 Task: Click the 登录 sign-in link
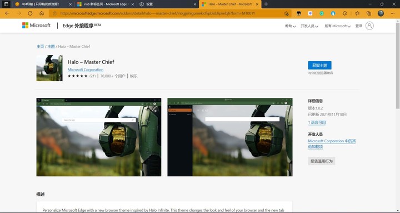pyautogui.click(x=359, y=26)
